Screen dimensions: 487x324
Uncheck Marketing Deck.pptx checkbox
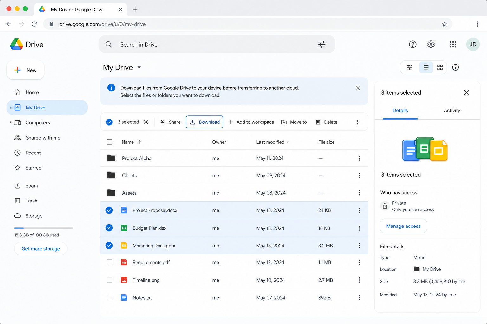[x=109, y=245]
